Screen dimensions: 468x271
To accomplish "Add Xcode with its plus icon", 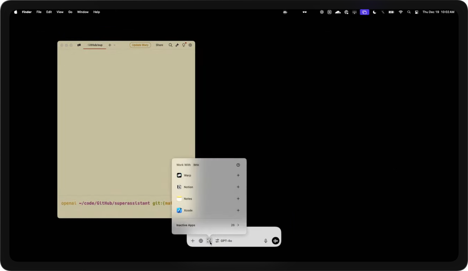I will click(238, 210).
